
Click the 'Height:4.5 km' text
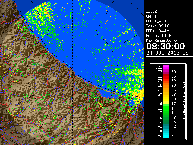(160, 36)
